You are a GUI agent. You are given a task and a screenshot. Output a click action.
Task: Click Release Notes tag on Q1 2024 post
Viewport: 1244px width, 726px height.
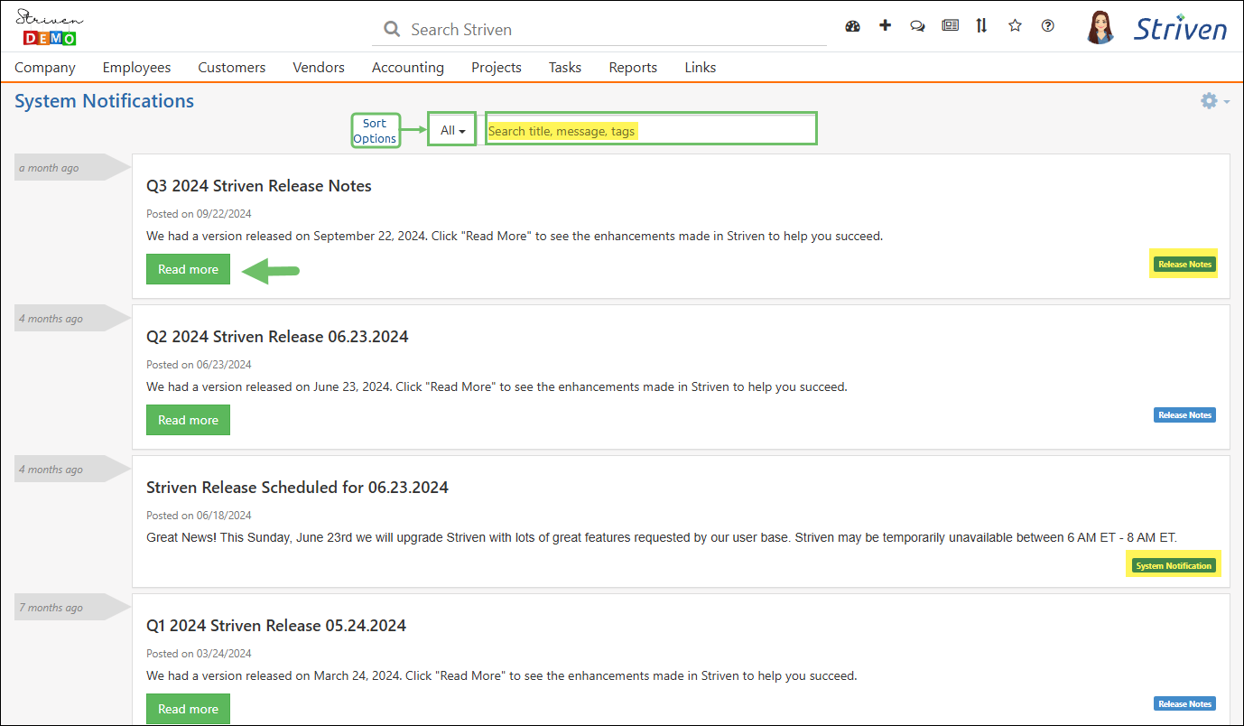[x=1184, y=703]
